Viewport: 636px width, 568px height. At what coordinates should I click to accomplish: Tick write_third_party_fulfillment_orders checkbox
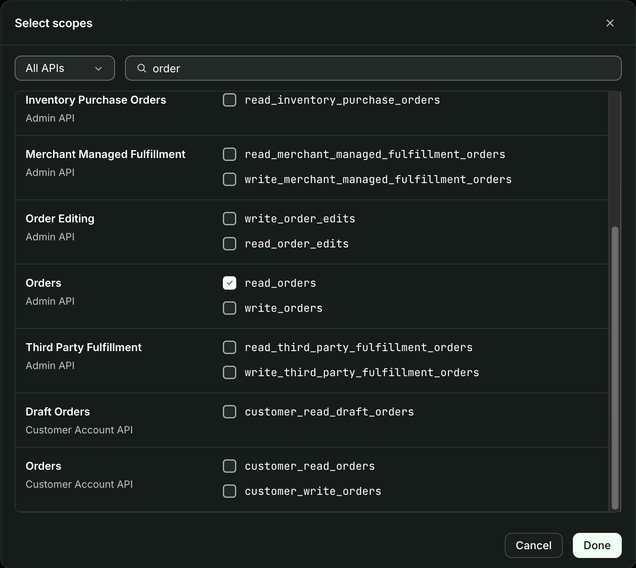click(230, 372)
